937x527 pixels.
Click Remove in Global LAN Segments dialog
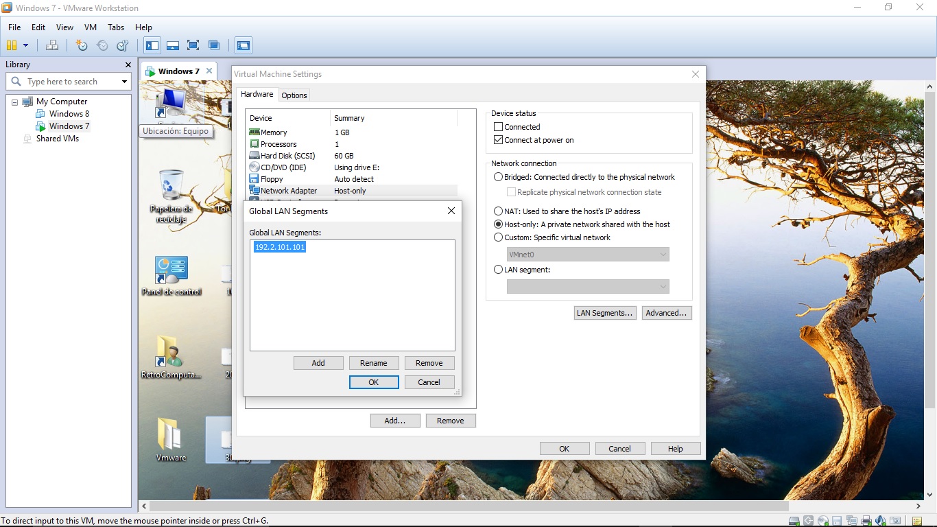[x=429, y=363]
